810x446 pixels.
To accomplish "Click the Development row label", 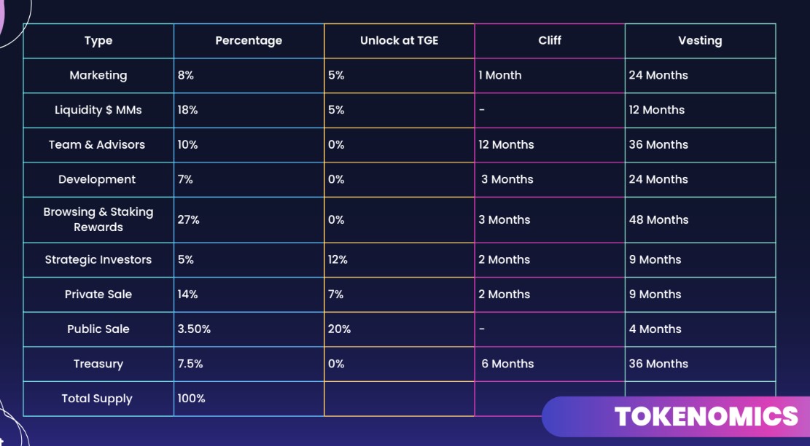I will coord(97,179).
